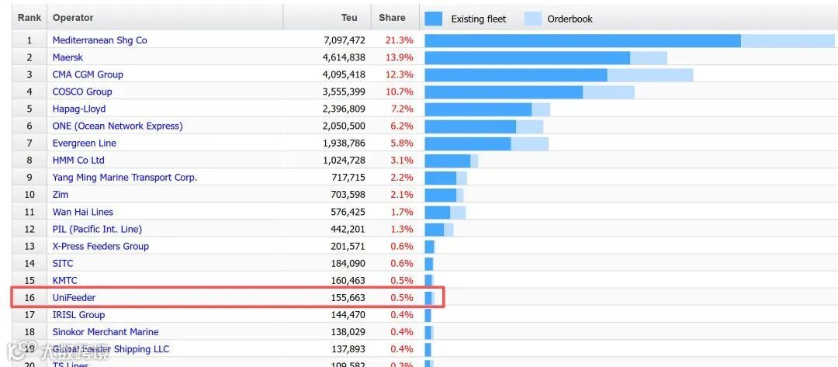Image resolution: width=838 pixels, height=367 pixels.
Task: Open Sinokor Merchant Marine link
Action: tap(106, 332)
